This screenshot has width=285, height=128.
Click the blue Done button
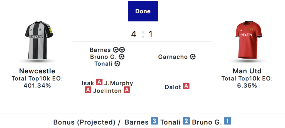tap(143, 11)
